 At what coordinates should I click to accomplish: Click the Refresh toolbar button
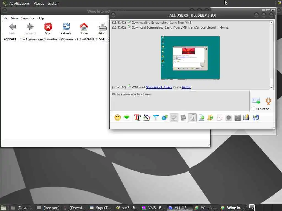coord(66,29)
